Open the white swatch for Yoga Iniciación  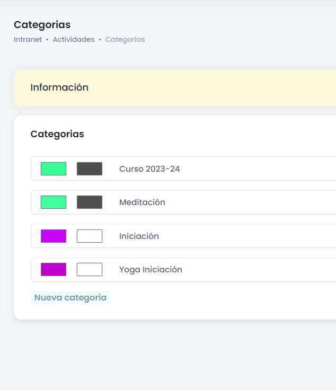click(x=90, y=269)
